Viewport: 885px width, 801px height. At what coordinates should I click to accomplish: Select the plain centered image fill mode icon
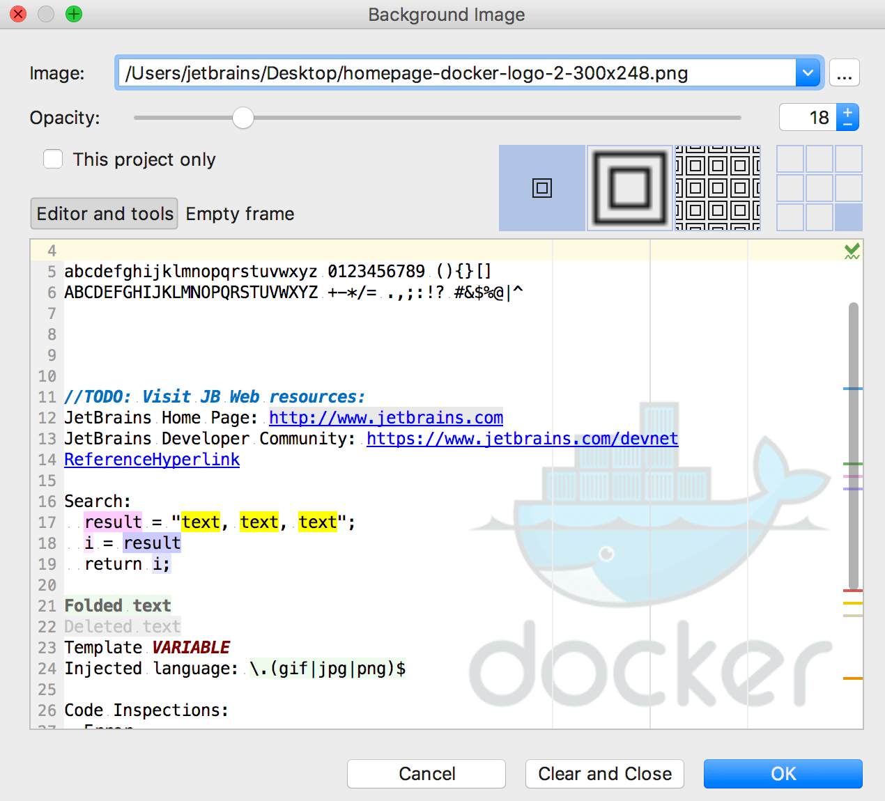542,188
